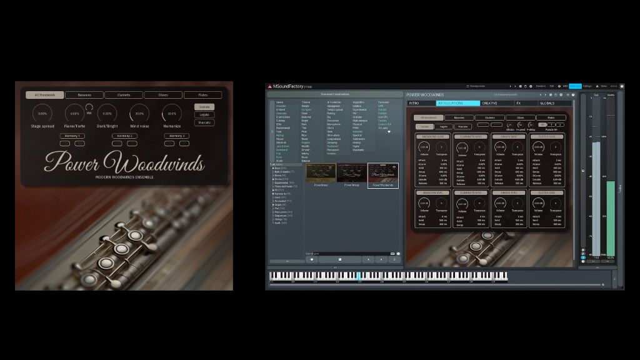The image size is (640, 360).
Task: Set Pseudo RR to Off
Action: pyautogui.click(x=542, y=124)
